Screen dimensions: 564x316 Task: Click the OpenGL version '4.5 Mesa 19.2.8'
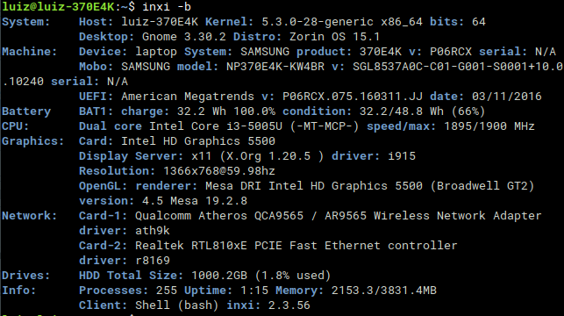coord(195,201)
